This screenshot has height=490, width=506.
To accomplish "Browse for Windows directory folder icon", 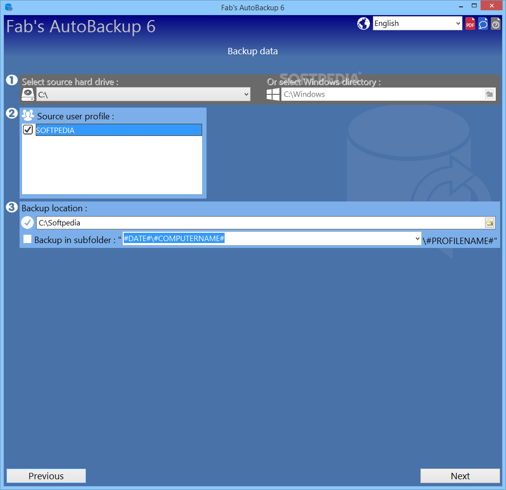I will [489, 94].
